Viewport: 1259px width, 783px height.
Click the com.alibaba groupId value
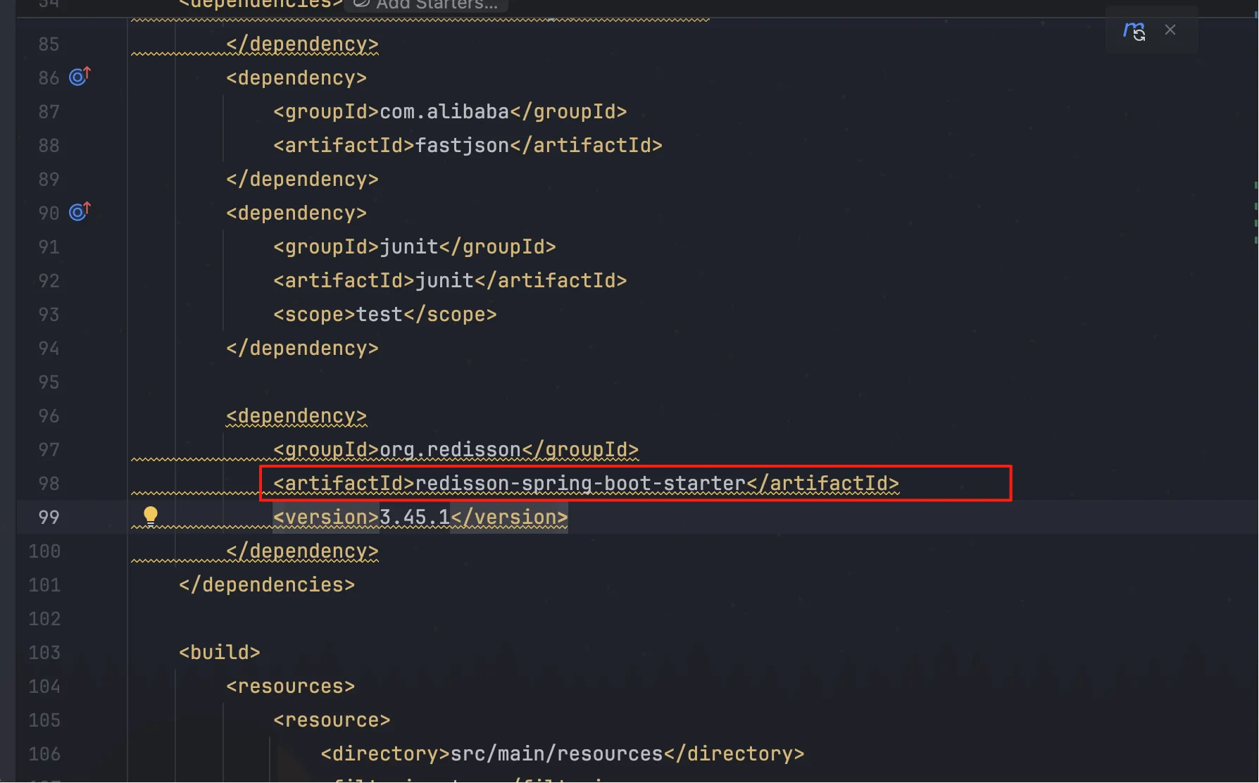click(444, 112)
